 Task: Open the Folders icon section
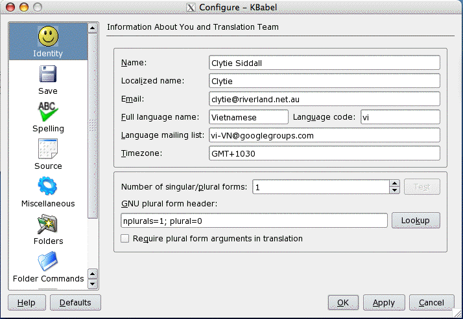47,224
